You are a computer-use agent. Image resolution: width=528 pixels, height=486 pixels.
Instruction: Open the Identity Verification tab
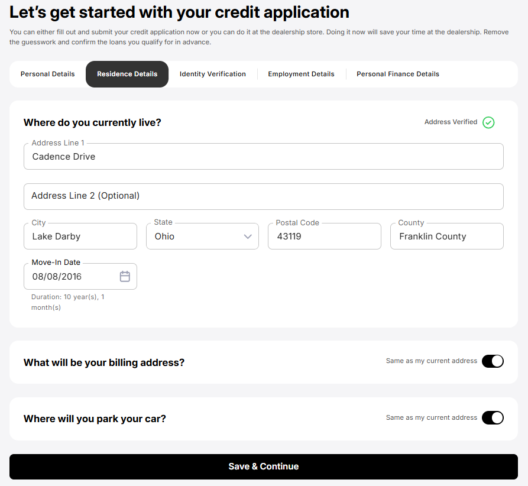coord(212,74)
